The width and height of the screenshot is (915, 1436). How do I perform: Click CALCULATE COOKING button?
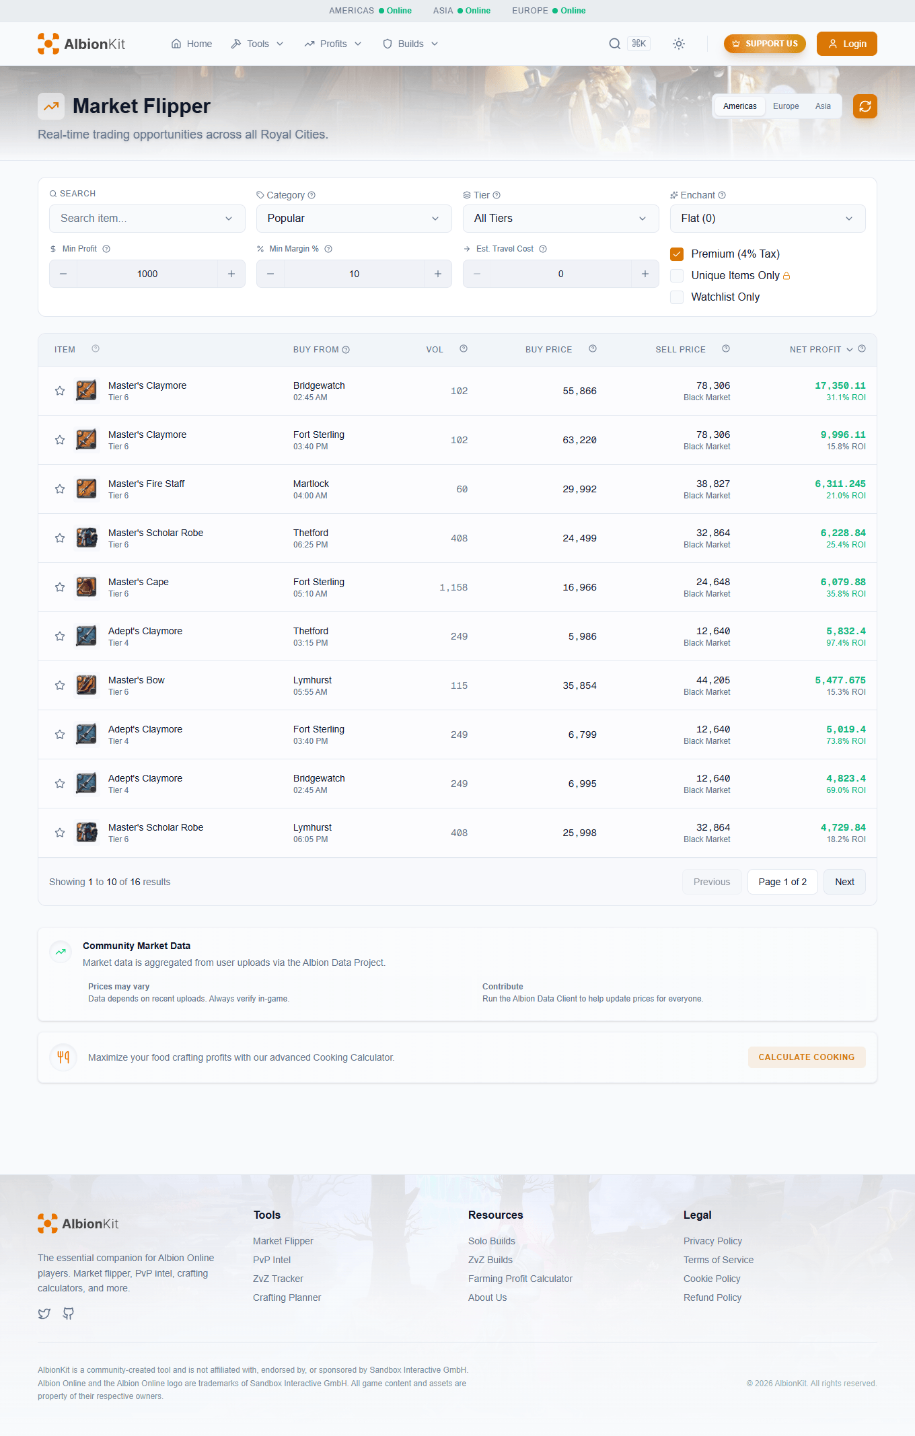pyautogui.click(x=807, y=1057)
